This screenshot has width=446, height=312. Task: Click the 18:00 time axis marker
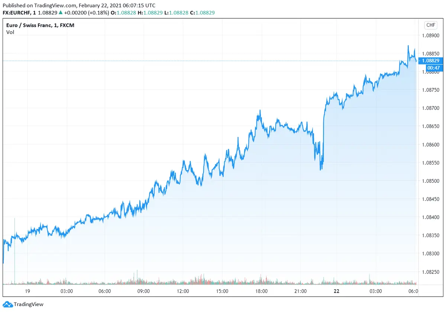click(261, 291)
